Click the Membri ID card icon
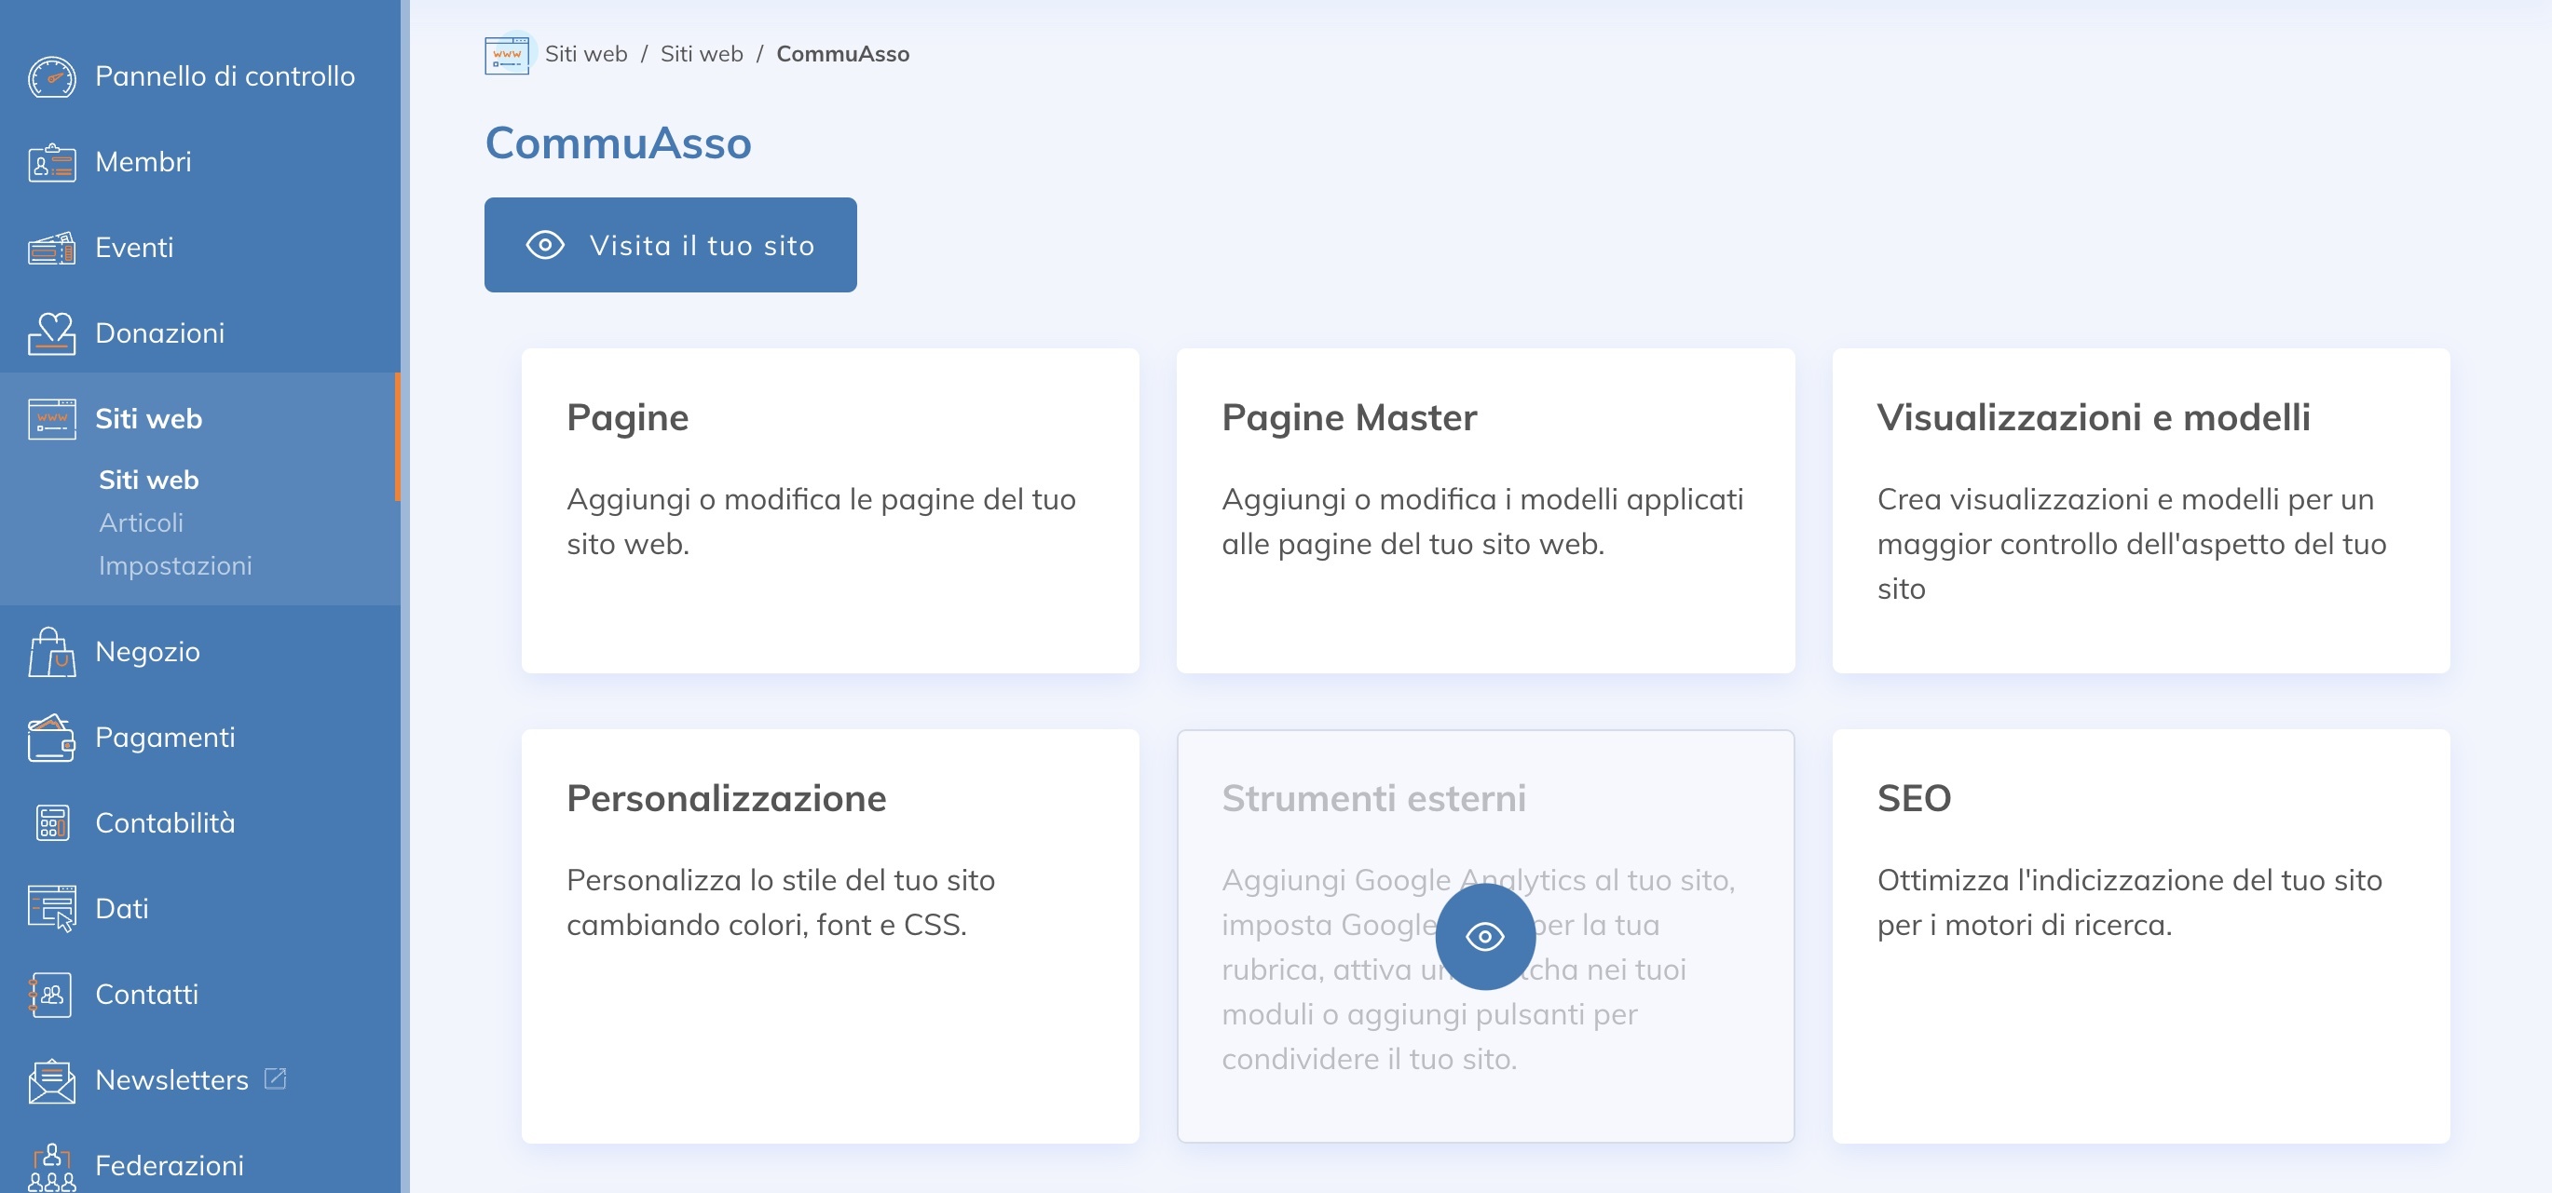The width and height of the screenshot is (2552, 1193). tap(51, 162)
